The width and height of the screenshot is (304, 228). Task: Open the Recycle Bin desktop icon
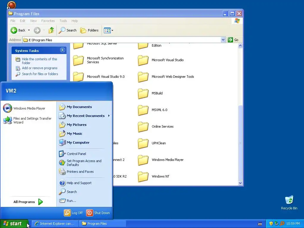289,203
